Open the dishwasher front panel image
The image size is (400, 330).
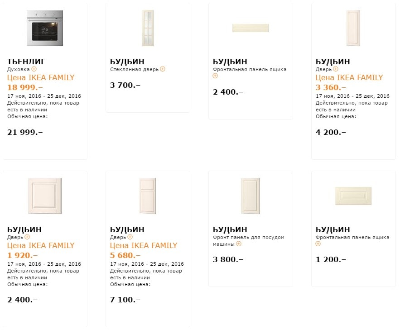pos(251,196)
